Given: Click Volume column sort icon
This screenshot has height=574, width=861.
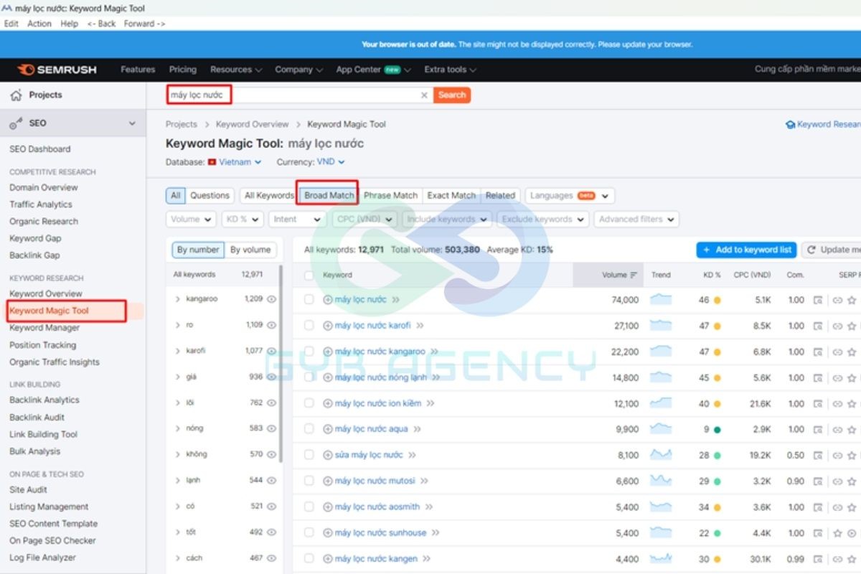Looking at the screenshot, I should tap(634, 275).
